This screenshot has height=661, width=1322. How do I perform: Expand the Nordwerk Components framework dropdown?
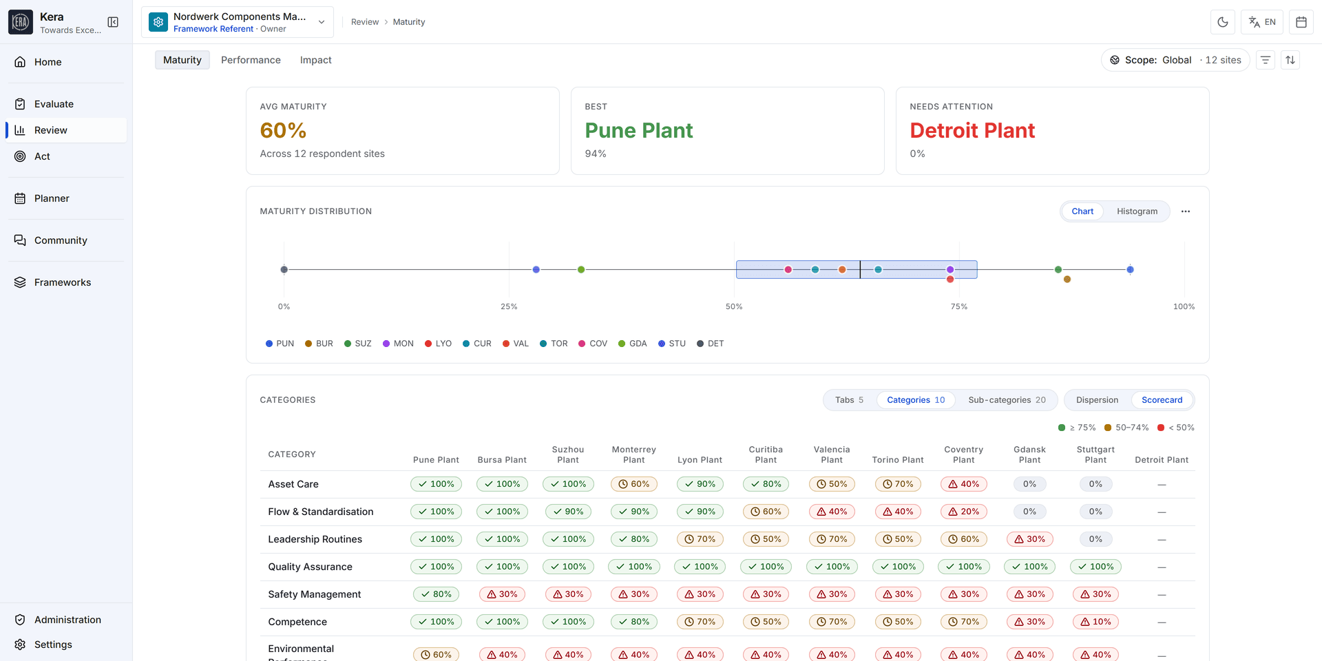(x=238, y=22)
